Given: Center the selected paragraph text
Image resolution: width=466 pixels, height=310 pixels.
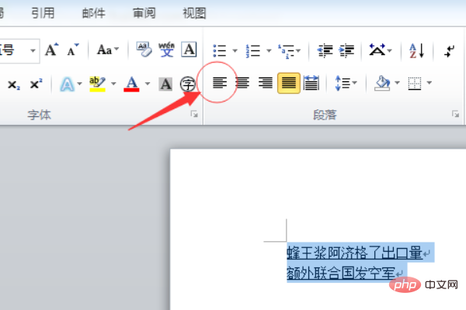Looking at the screenshot, I should 242,83.
